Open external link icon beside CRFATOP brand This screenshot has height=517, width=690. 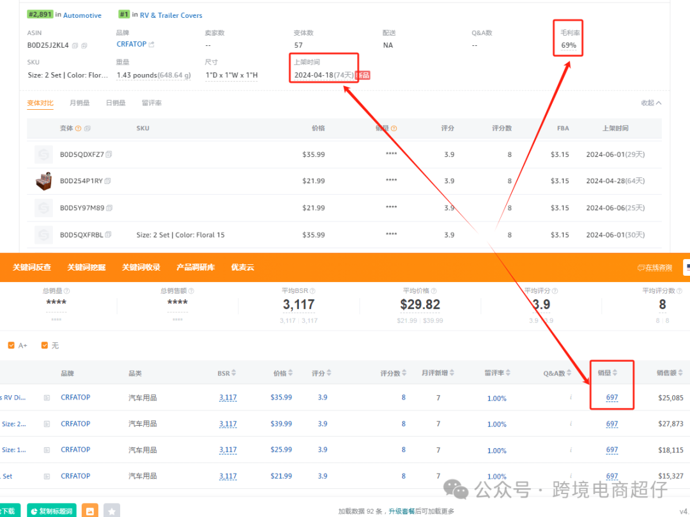click(x=152, y=45)
